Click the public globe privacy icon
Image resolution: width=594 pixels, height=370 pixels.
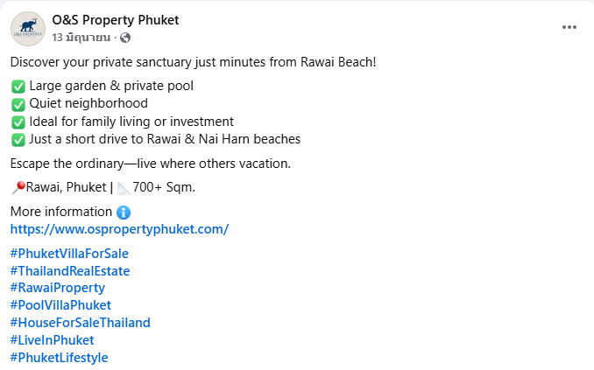pos(125,38)
